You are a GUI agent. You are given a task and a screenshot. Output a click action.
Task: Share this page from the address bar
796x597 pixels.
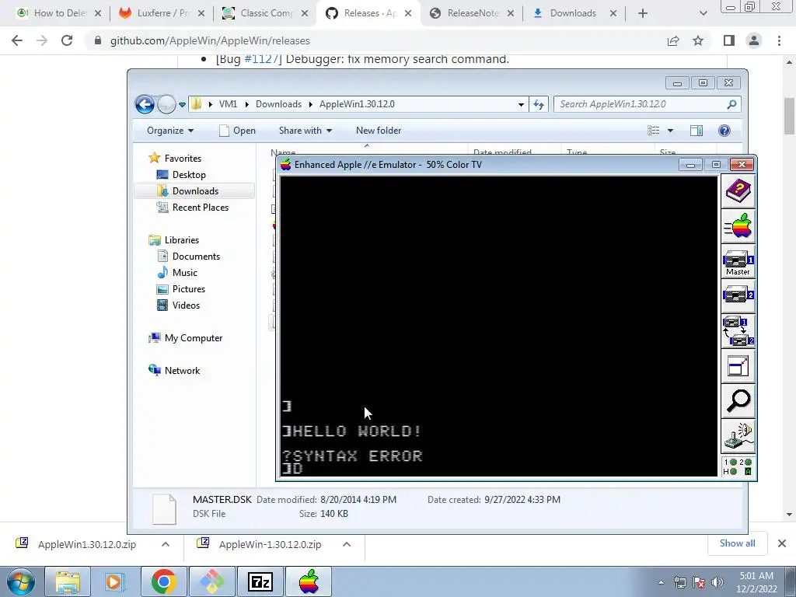point(673,40)
